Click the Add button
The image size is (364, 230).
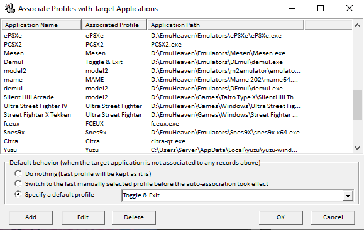31,217
